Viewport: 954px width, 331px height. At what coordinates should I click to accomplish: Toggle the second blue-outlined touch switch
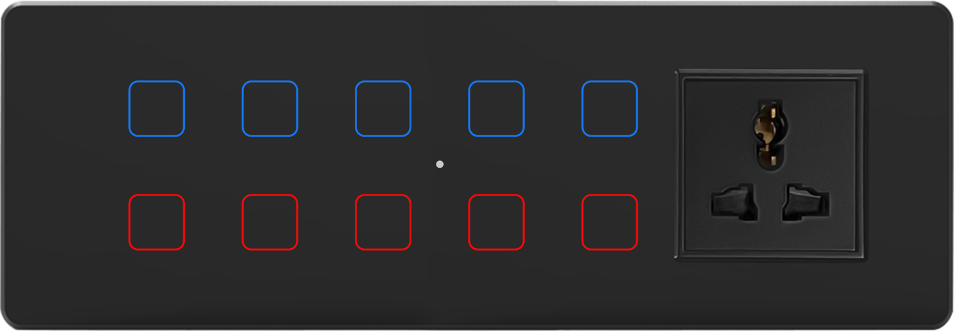pos(270,109)
